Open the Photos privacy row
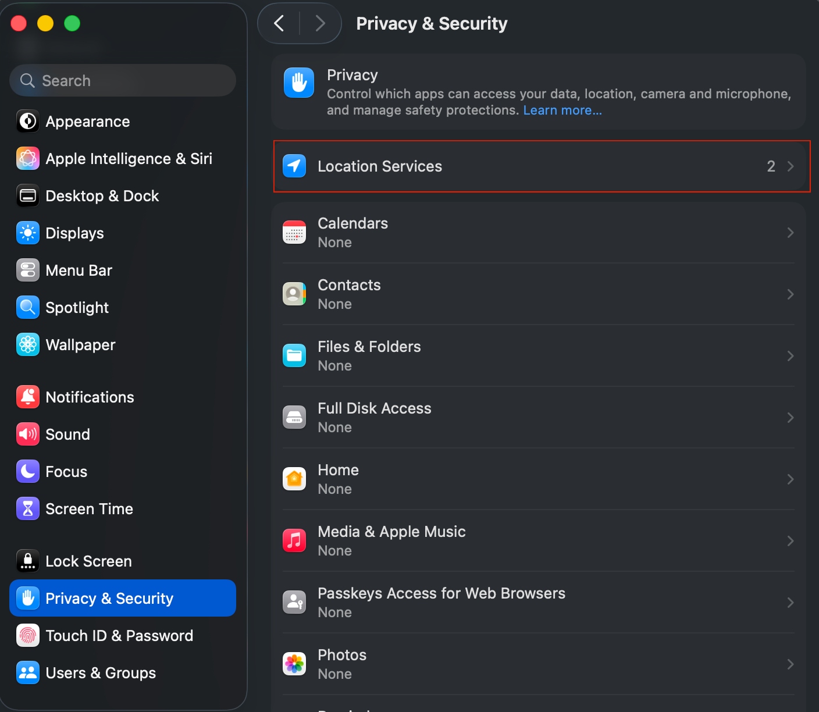Screen dimensions: 819x712 pyautogui.click(x=539, y=664)
